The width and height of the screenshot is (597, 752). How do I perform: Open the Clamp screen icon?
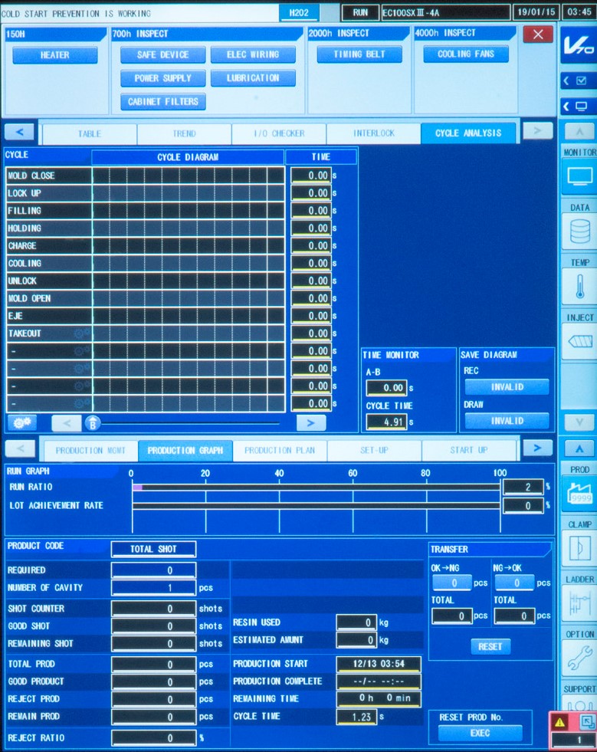tap(579, 549)
